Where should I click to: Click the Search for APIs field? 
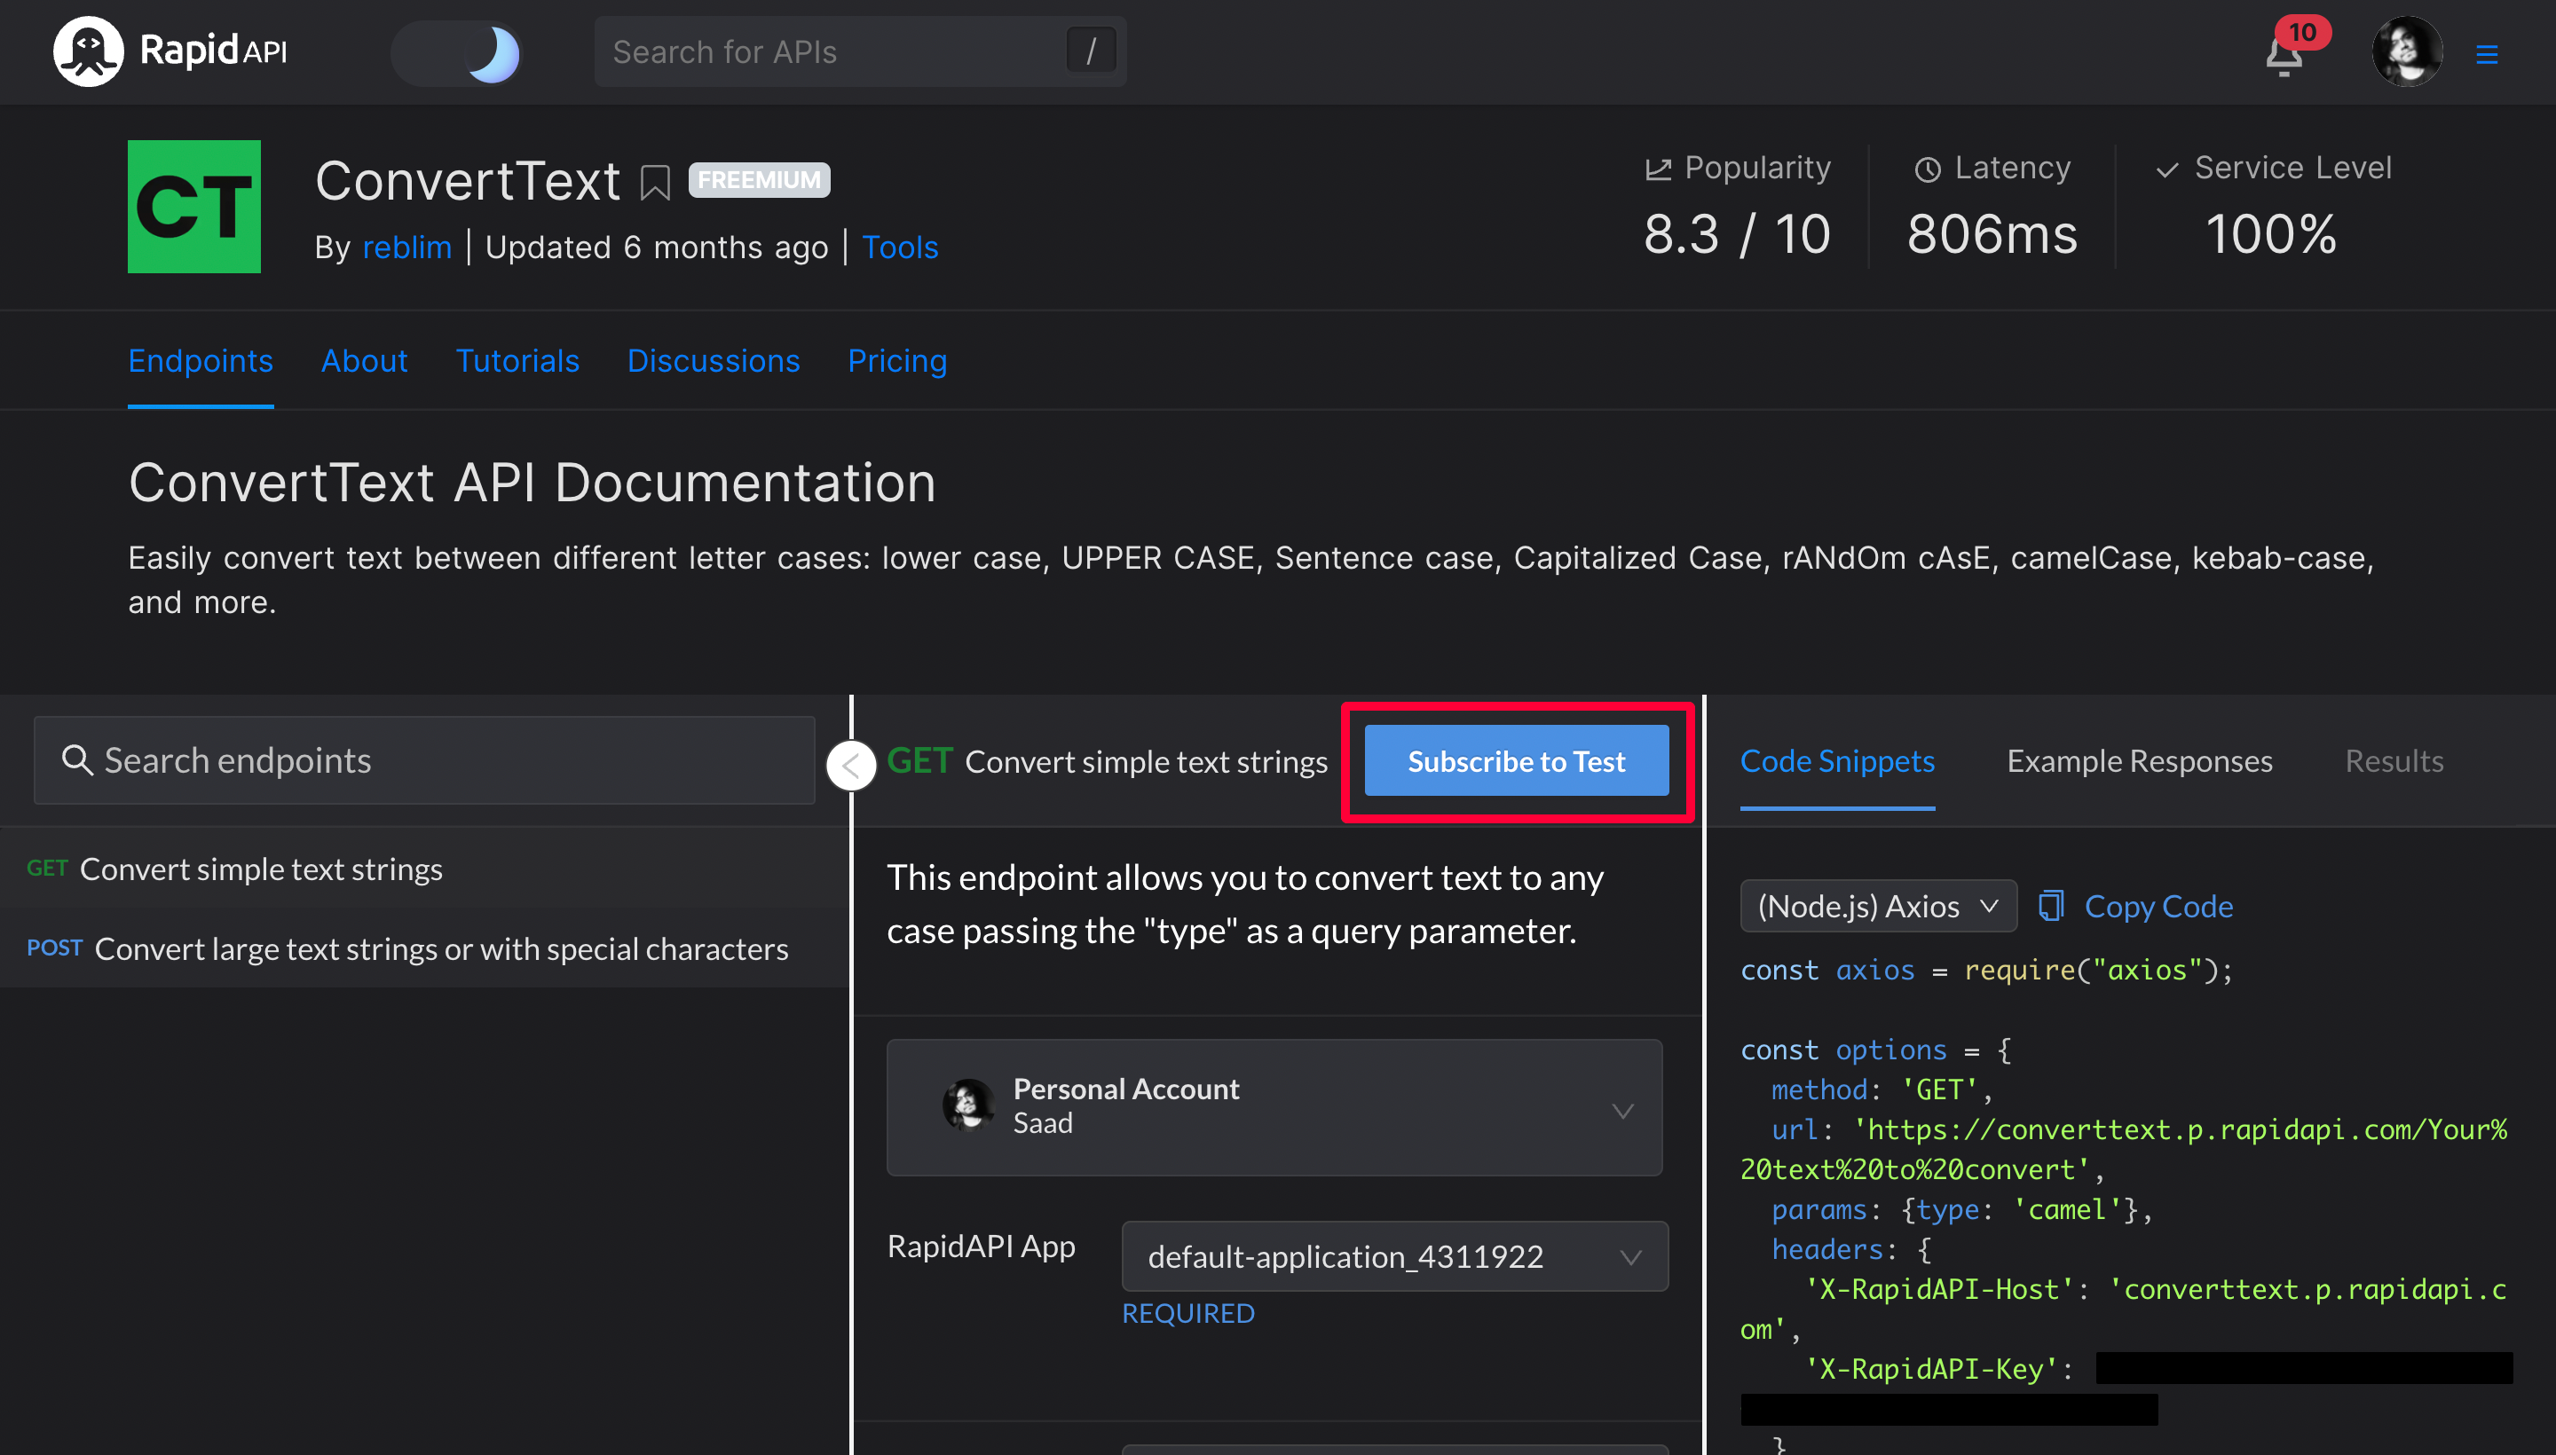pos(830,52)
